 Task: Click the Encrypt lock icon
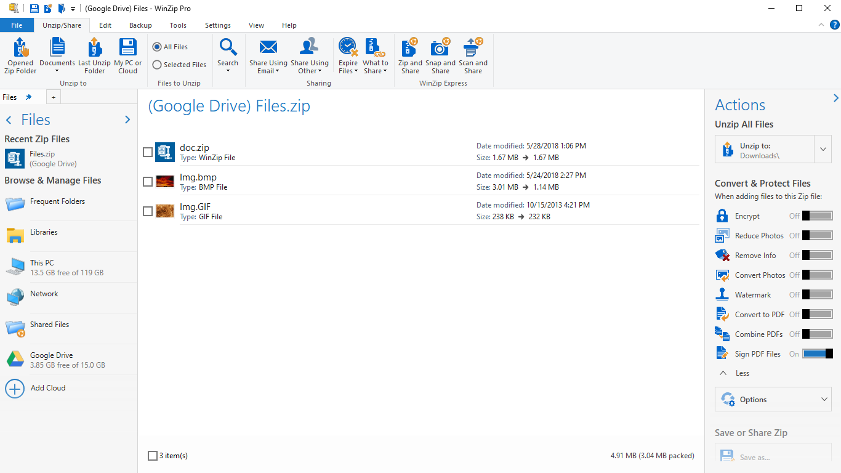coord(722,216)
